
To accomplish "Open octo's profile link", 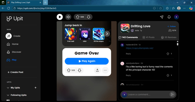I will click(x=137, y=30).
